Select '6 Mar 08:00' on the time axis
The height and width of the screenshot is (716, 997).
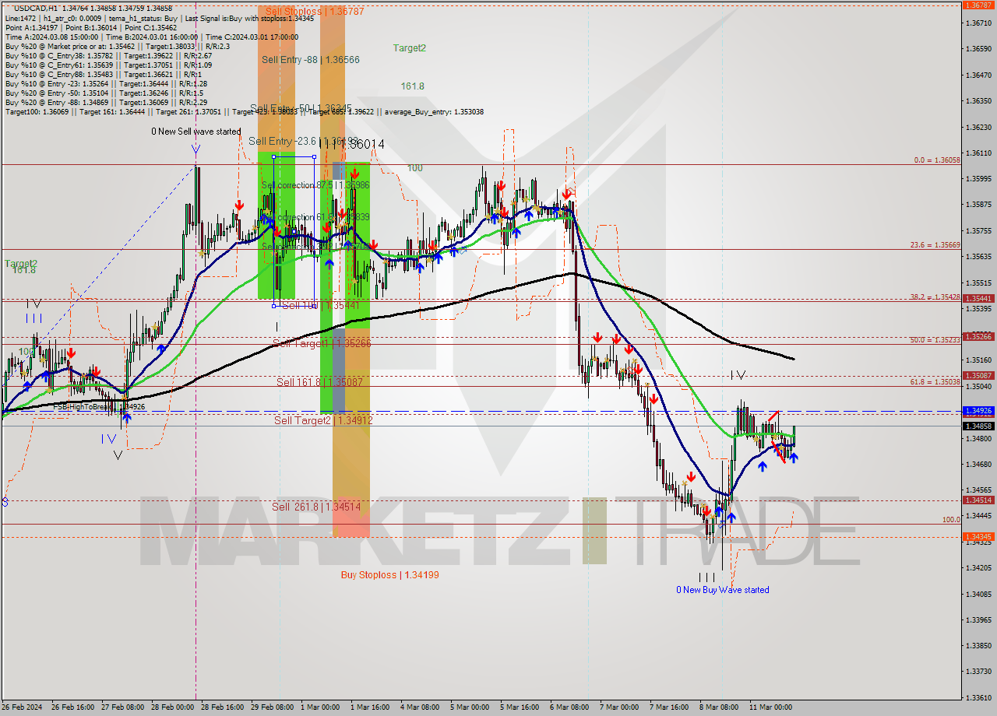[569, 707]
